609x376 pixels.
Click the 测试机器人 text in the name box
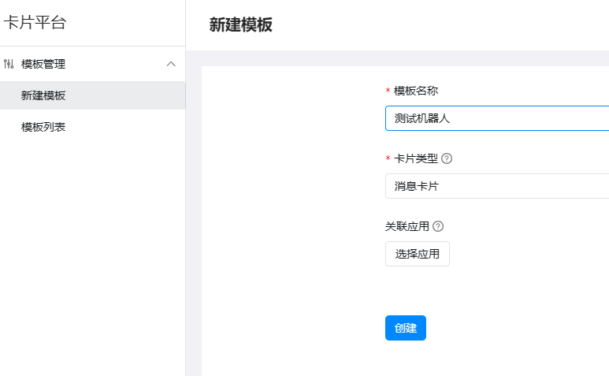point(421,118)
